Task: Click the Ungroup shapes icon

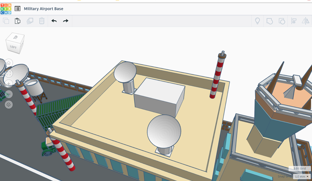Action: tap(282, 21)
